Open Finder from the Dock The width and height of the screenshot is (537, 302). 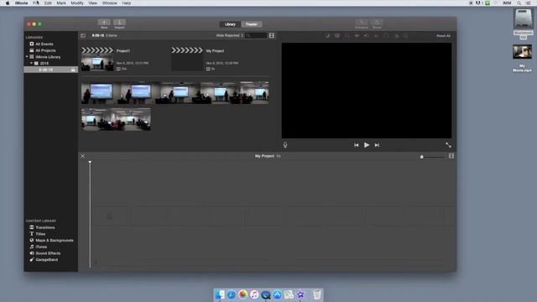[x=220, y=294]
